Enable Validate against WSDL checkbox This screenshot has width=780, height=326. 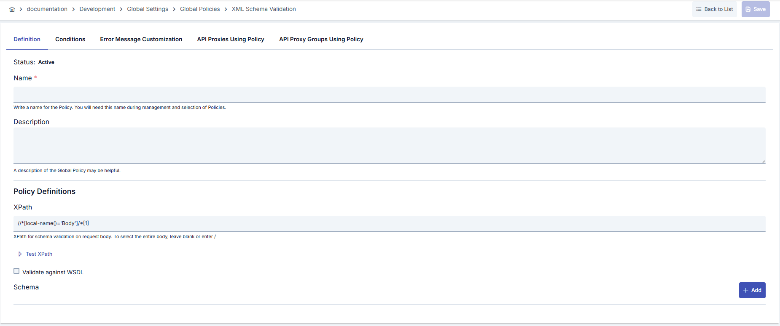click(16, 271)
